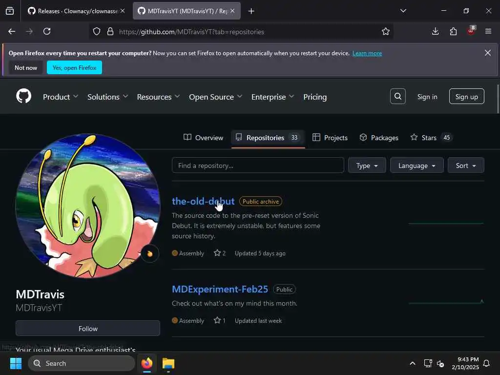
Task: Expand the list all tabs chevron
Action: coord(403,11)
